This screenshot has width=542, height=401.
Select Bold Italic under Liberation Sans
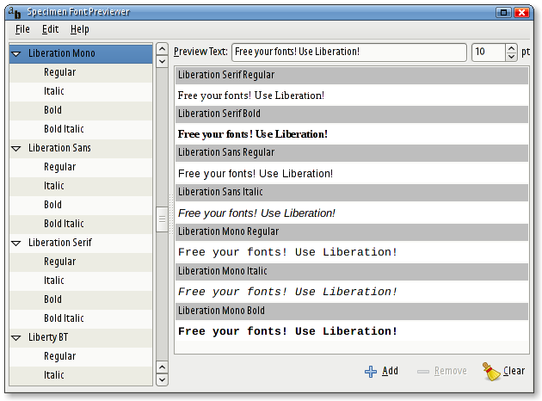(x=81, y=224)
